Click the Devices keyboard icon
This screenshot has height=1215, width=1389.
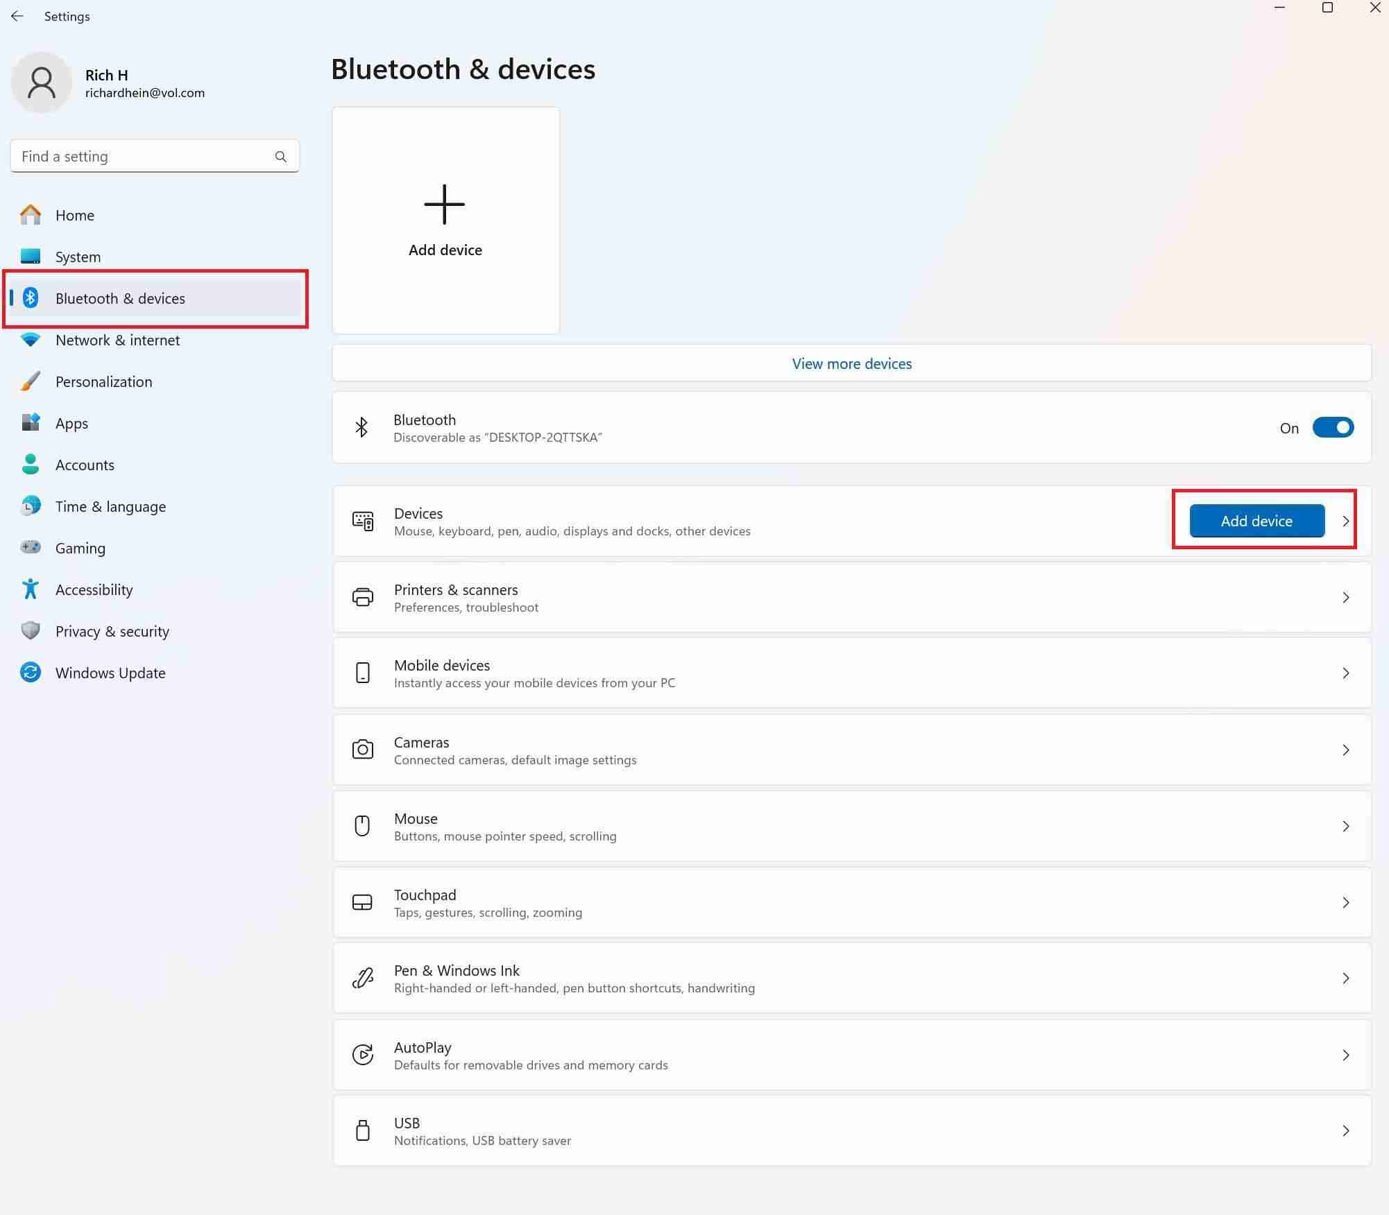pos(363,521)
